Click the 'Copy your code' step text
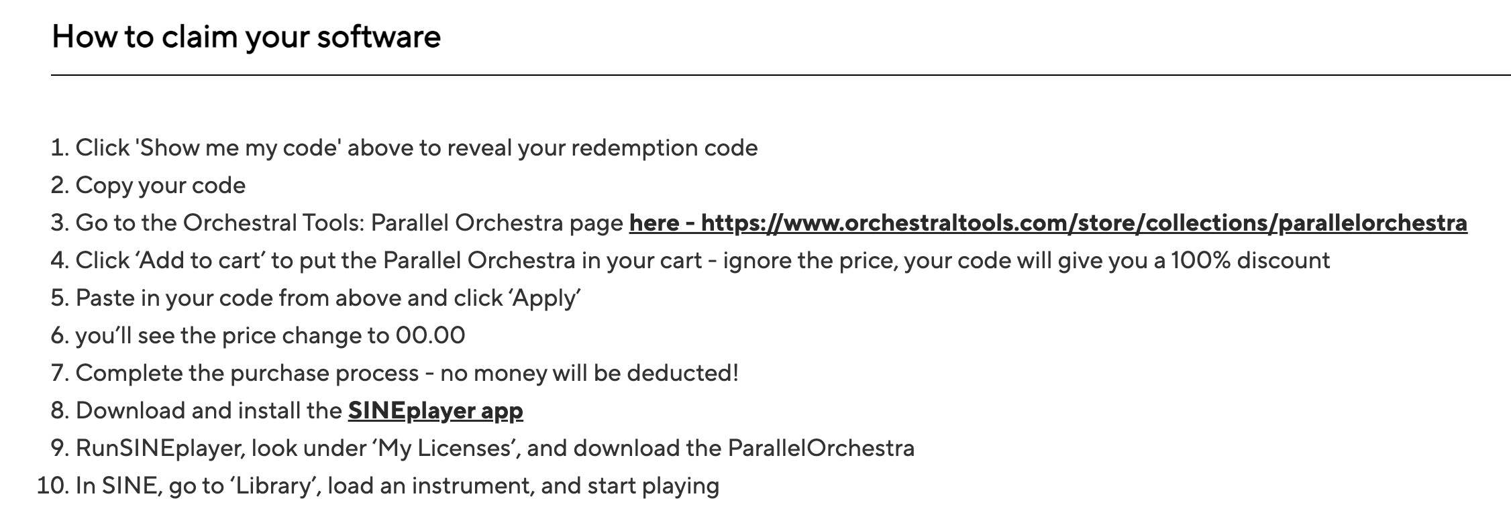The height and width of the screenshot is (523, 1511). [x=160, y=186]
